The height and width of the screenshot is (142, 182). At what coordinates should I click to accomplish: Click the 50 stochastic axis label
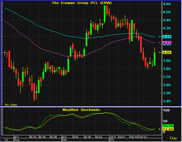pos(165,121)
